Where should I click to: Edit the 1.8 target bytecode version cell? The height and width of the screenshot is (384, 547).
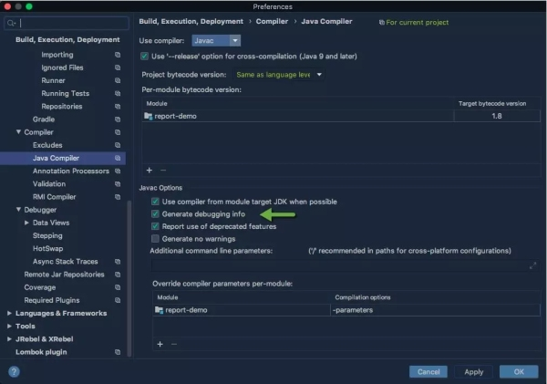pyautogui.click(x=497, y=116)
